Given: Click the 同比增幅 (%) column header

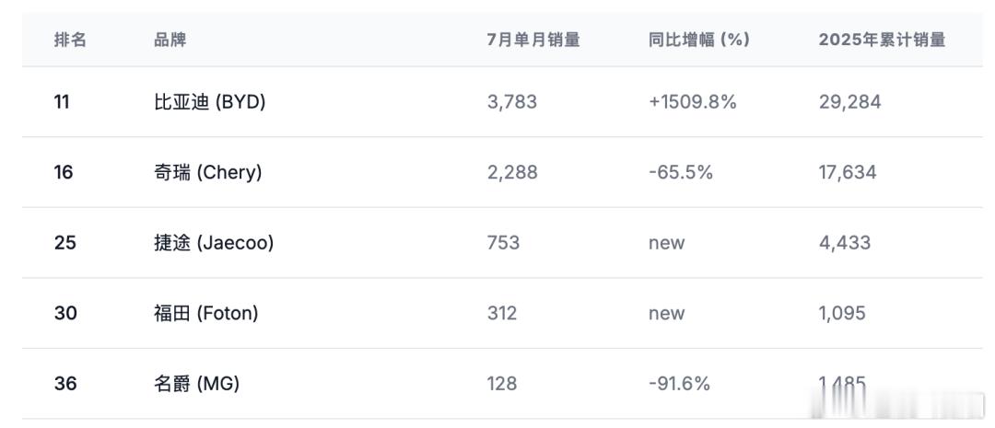Looking at the screenshot, I should coord(698,40).
